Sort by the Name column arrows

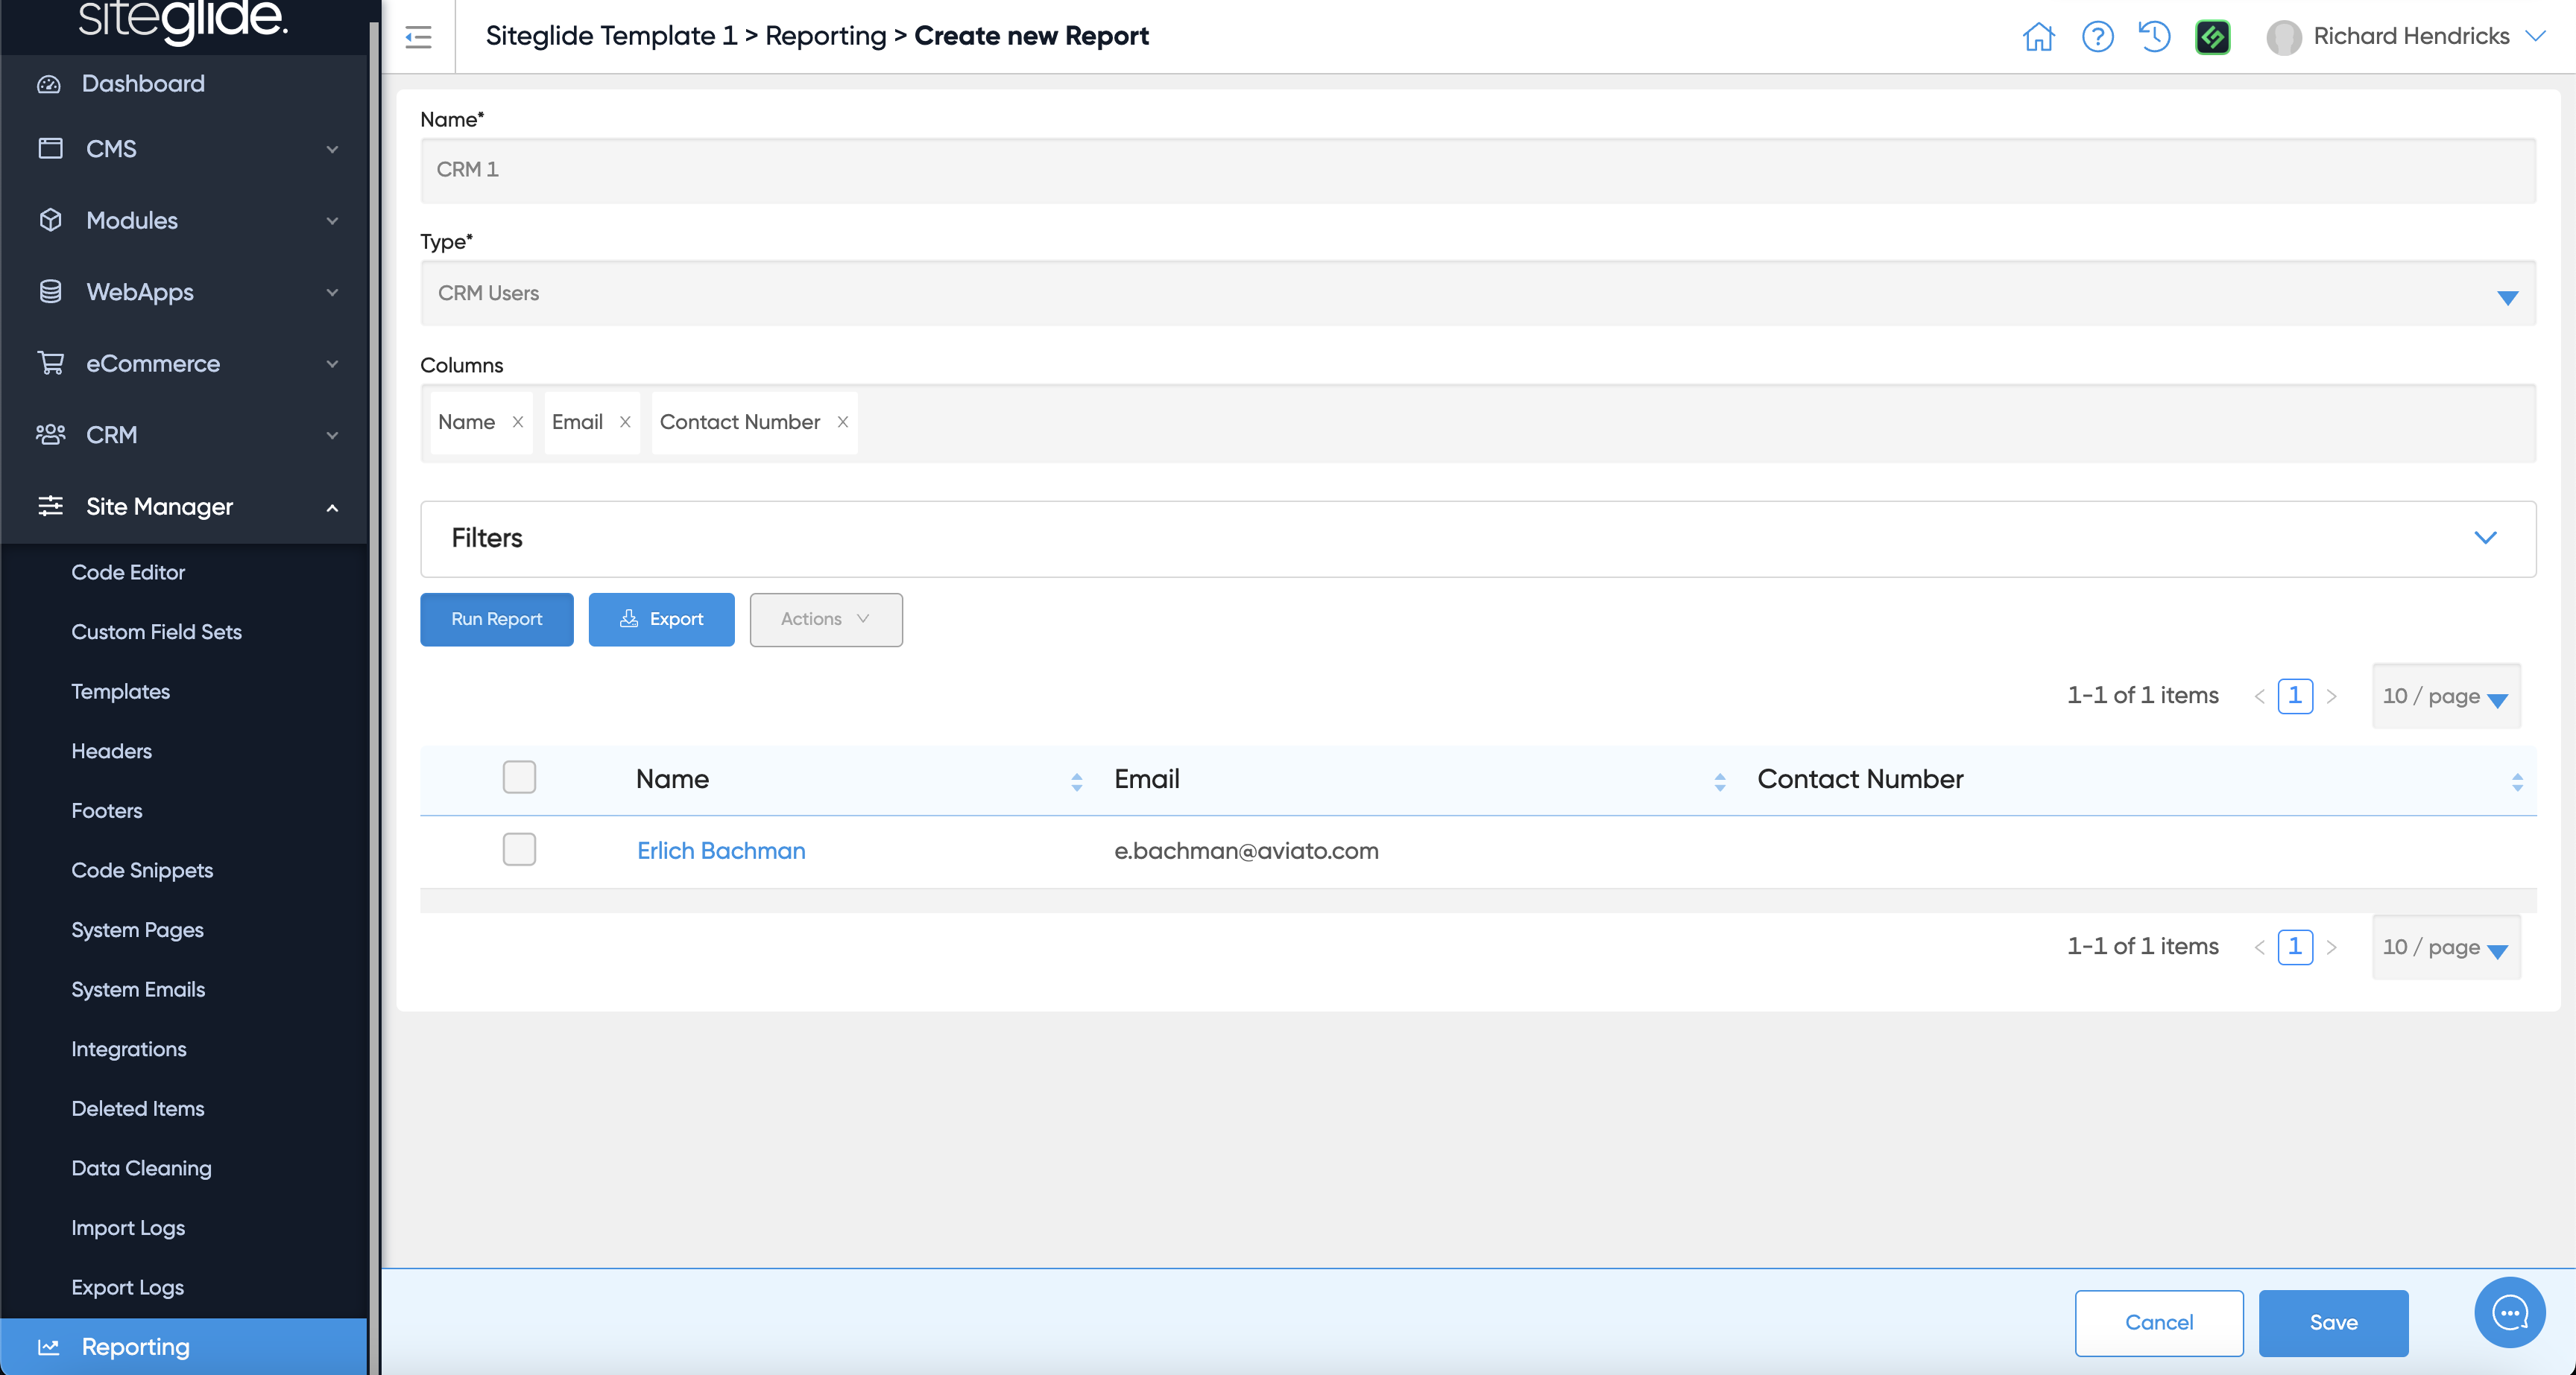pyautogui.click(x=1076, y=781)
